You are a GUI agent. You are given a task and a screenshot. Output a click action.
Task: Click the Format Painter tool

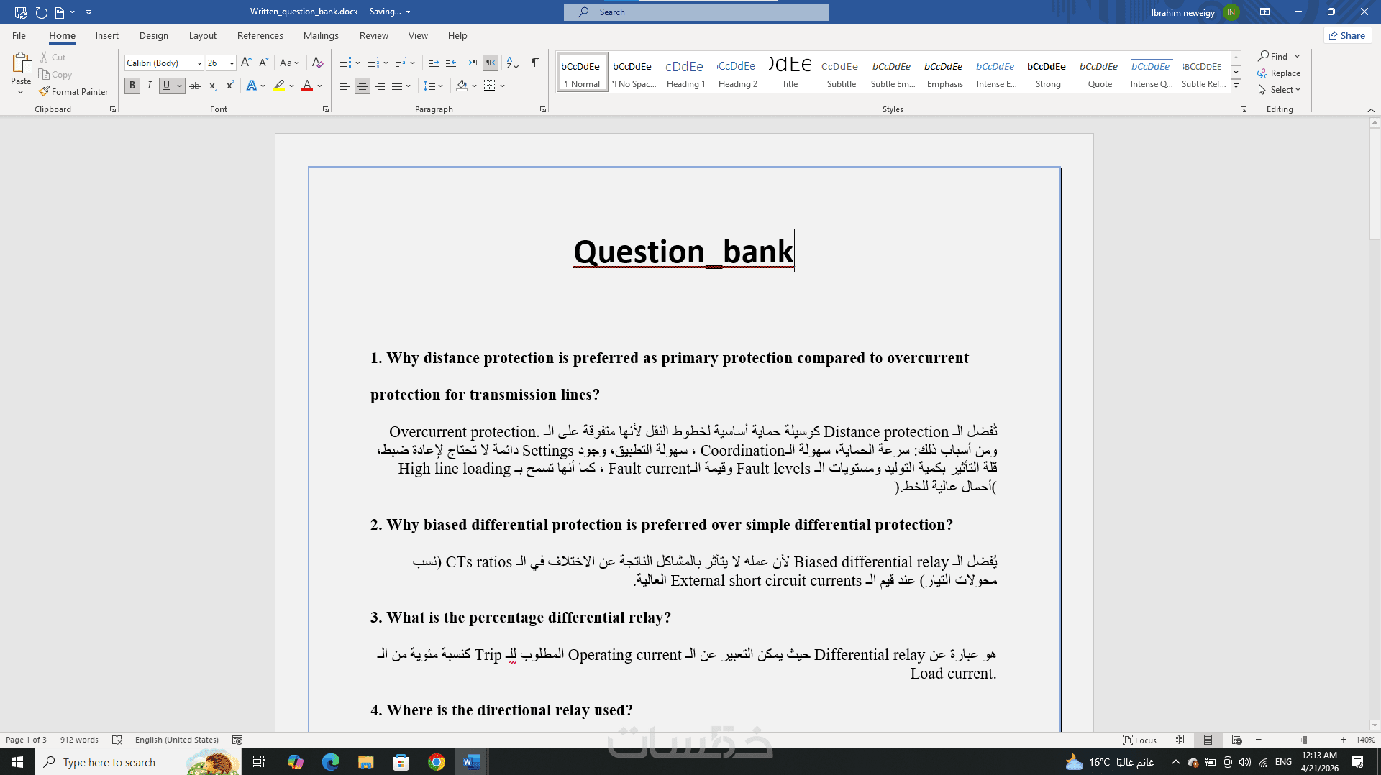[x=73, y=92]
